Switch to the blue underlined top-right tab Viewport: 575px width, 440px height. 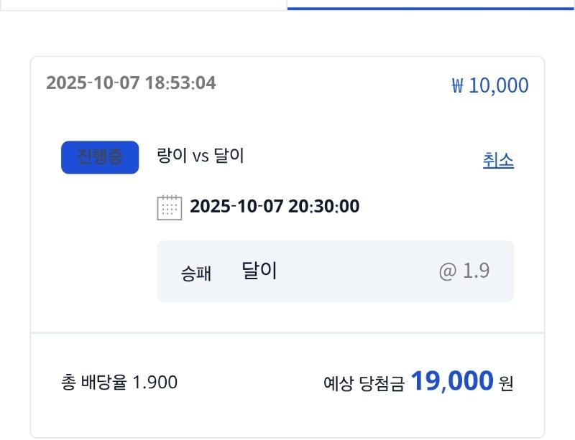(x=431, y=4)
